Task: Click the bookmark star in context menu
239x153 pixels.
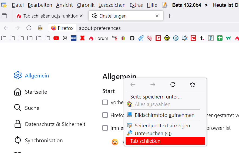Action: 192,85
